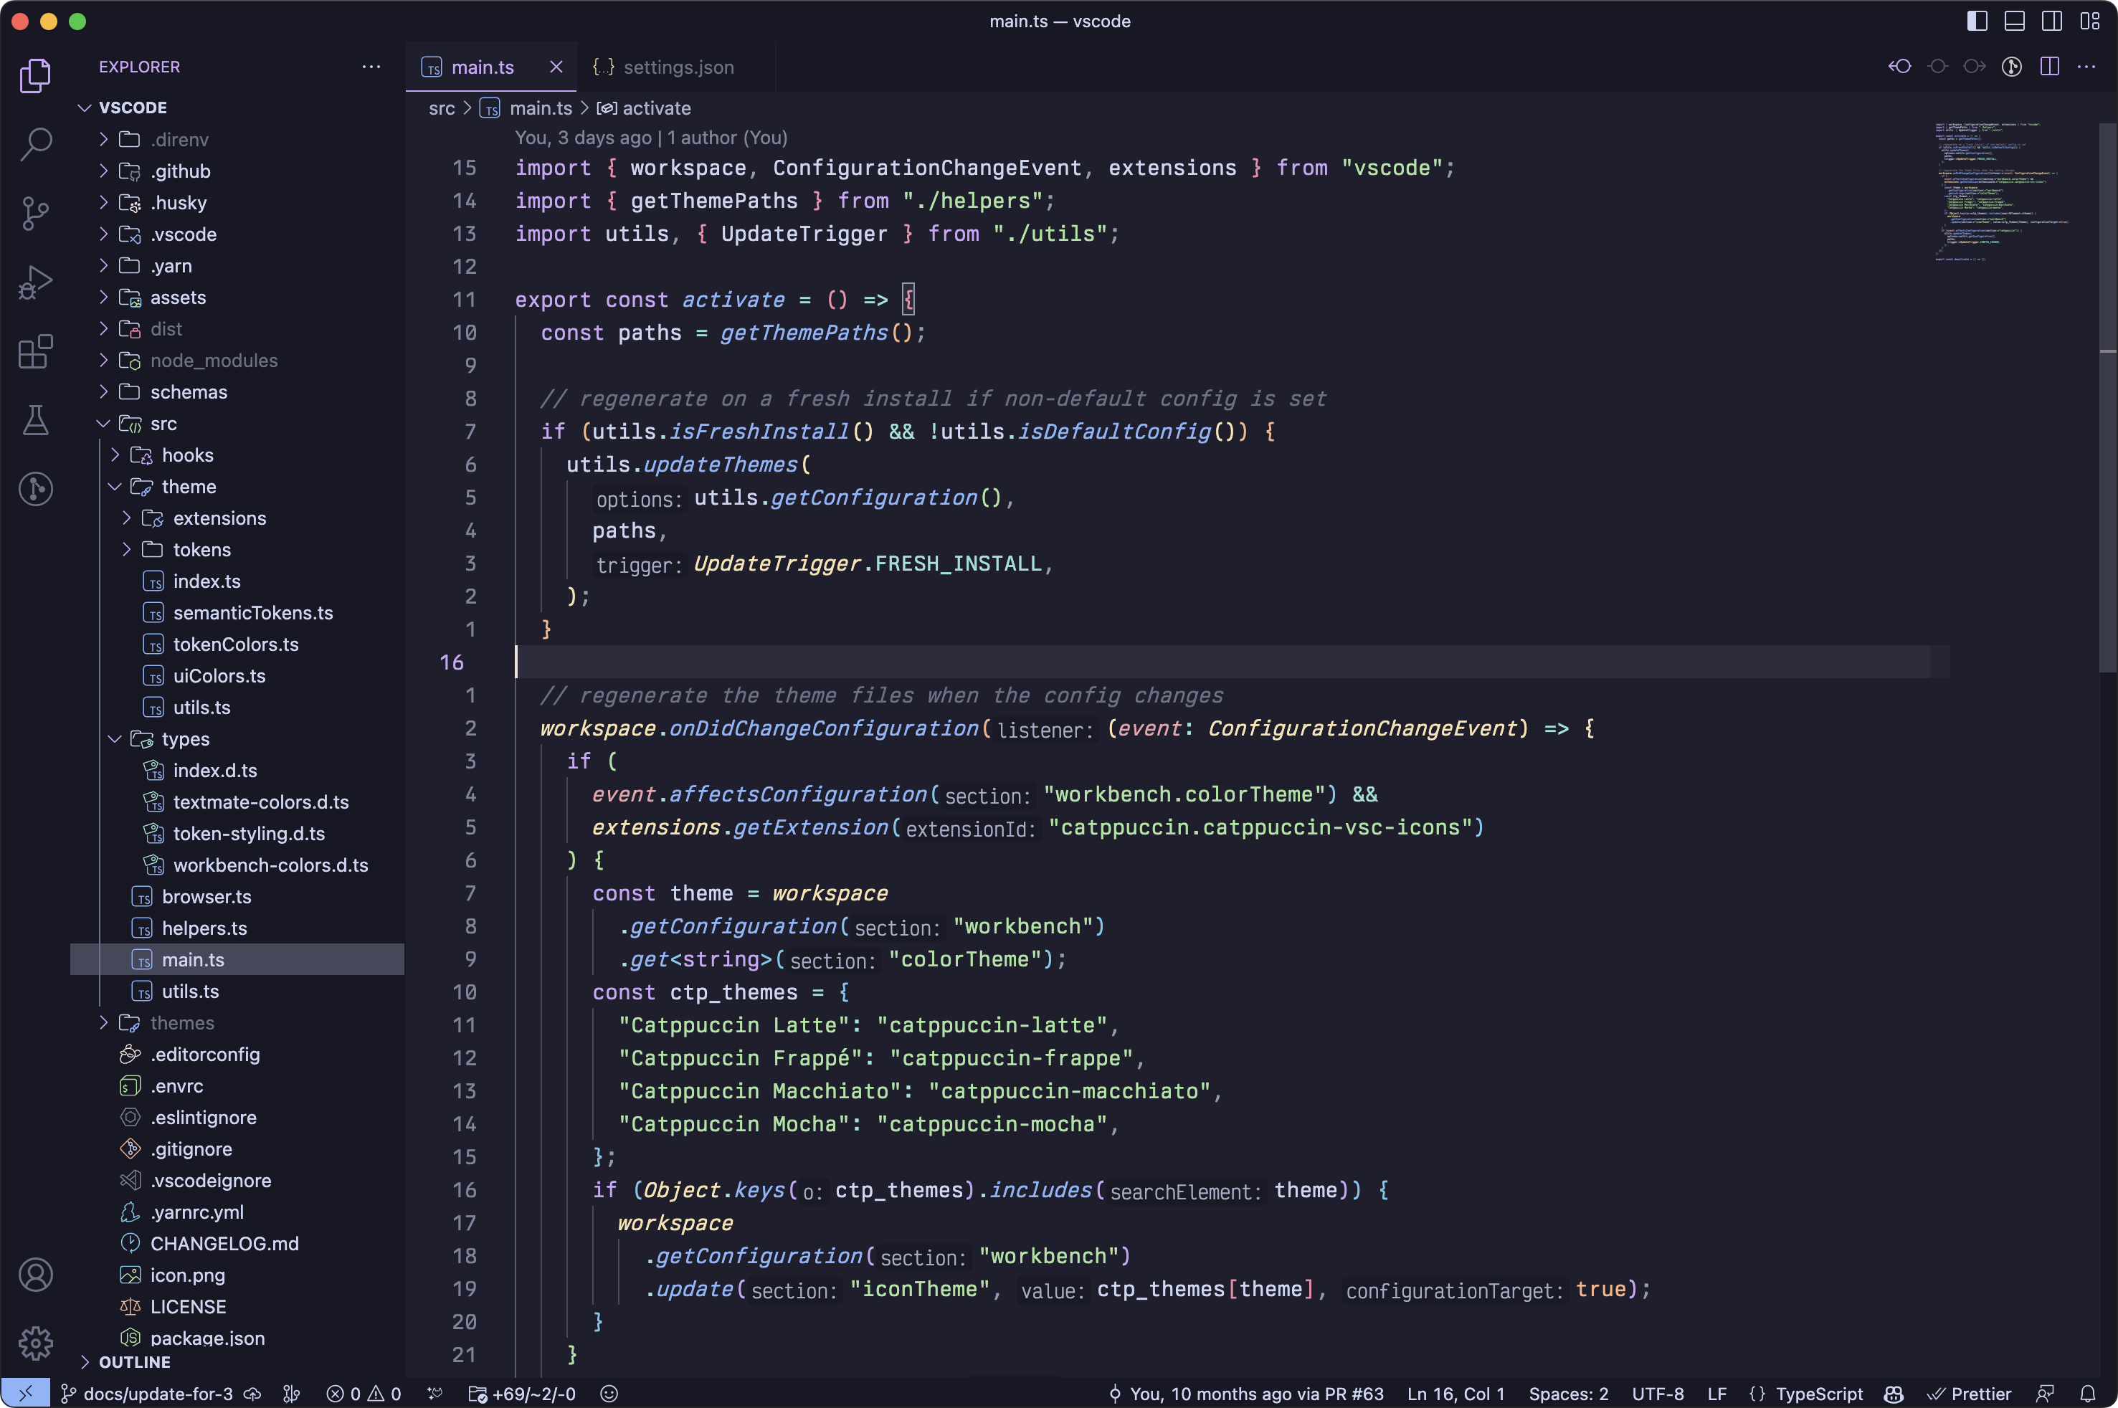Checkout branch docs/update-for-3 in status bar
This screenshot has height=1408, width=2118.
146,1394
